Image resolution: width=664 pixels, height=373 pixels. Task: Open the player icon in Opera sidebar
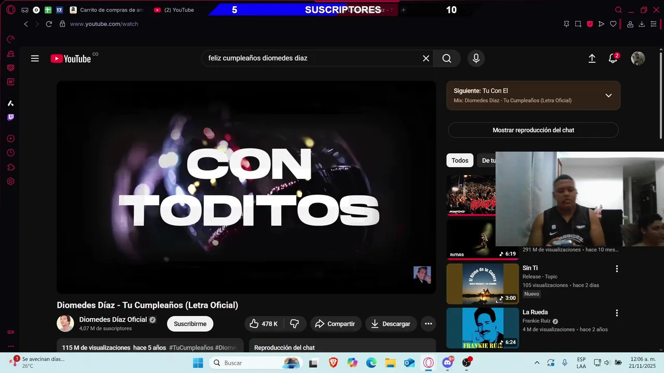10,139
